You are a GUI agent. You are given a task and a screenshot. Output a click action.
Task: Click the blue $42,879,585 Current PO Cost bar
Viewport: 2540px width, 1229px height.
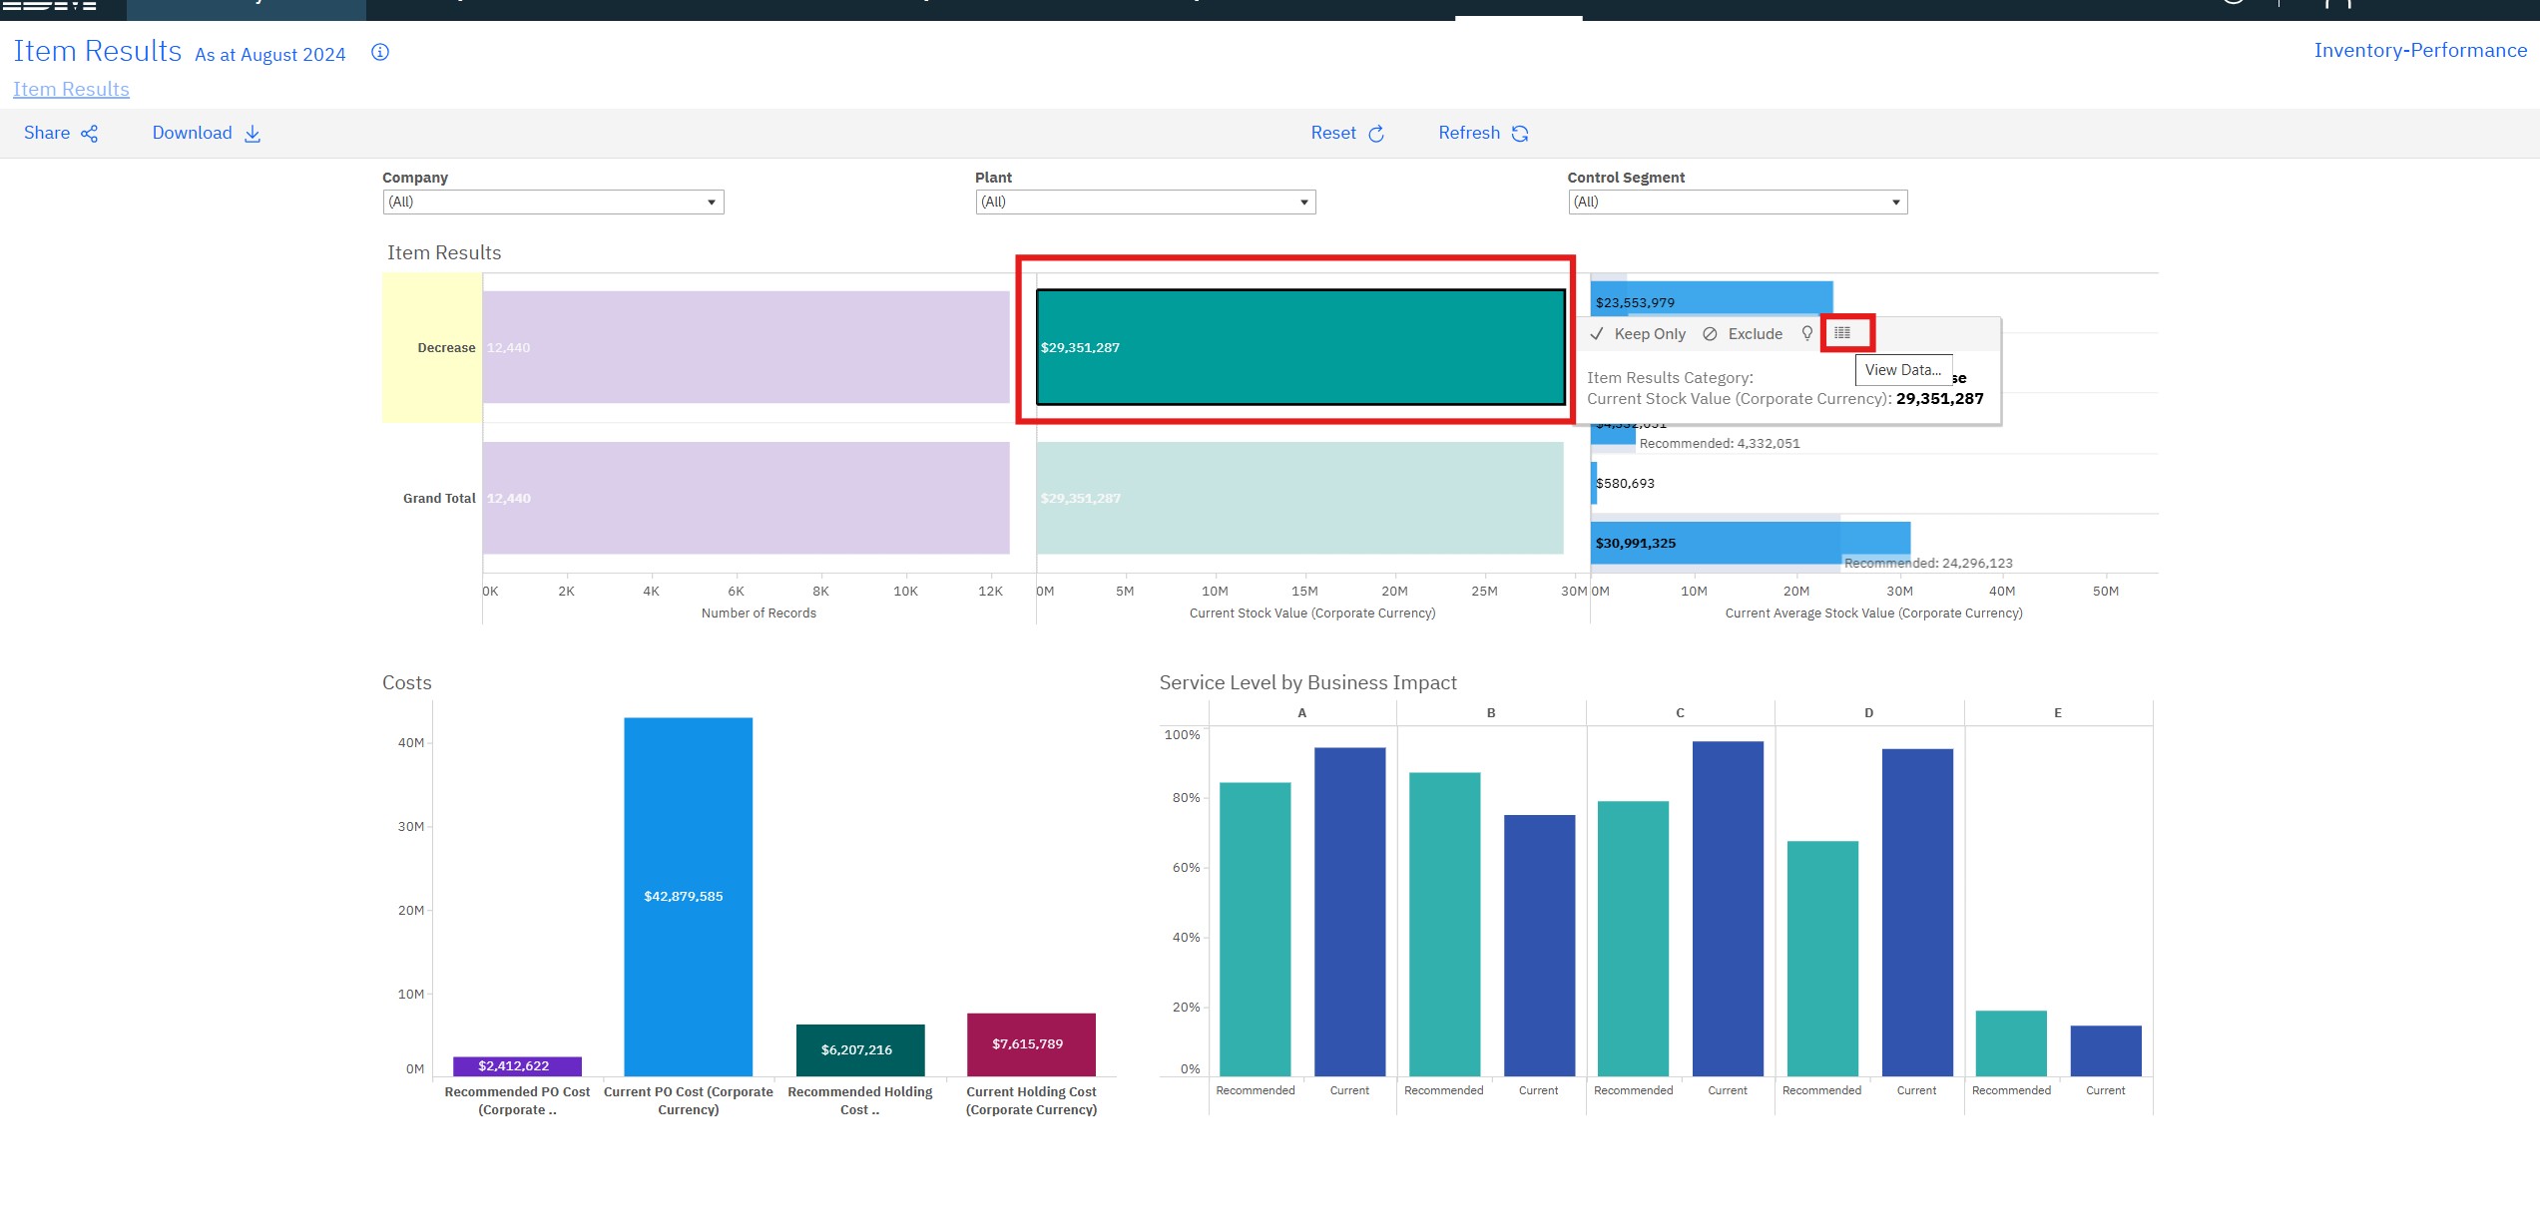pos(688,897)
